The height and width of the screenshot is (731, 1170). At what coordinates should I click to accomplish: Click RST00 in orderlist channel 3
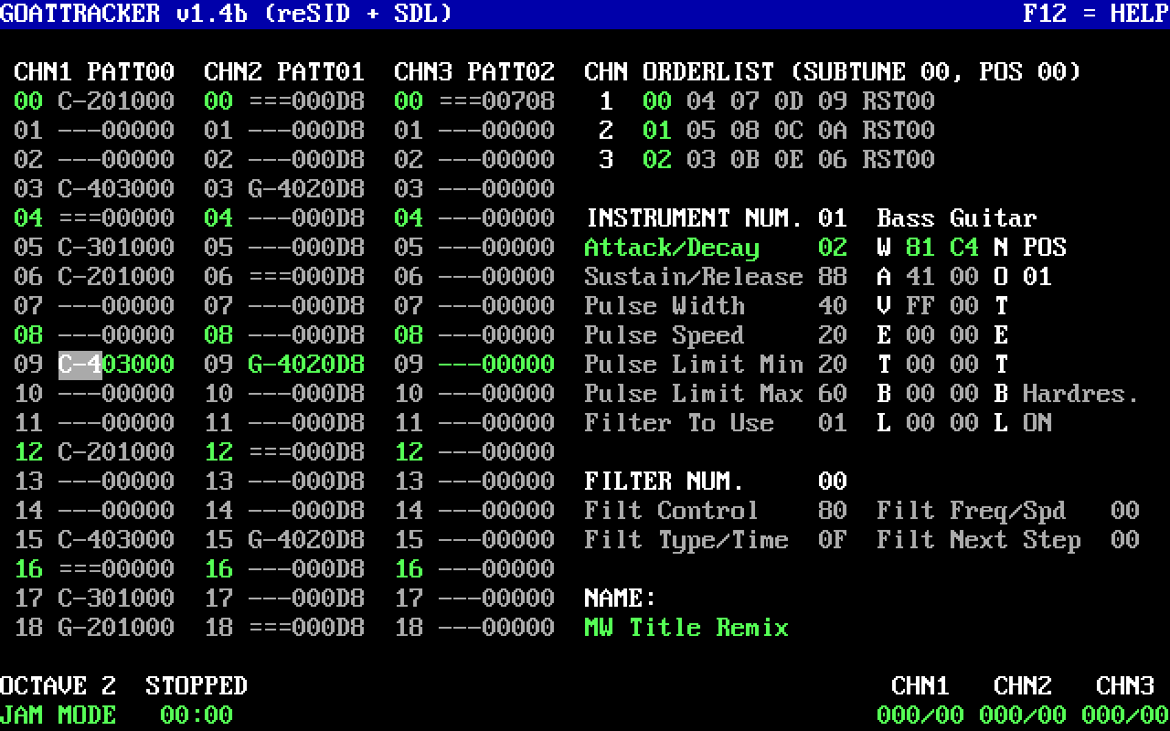click(899, 160)
